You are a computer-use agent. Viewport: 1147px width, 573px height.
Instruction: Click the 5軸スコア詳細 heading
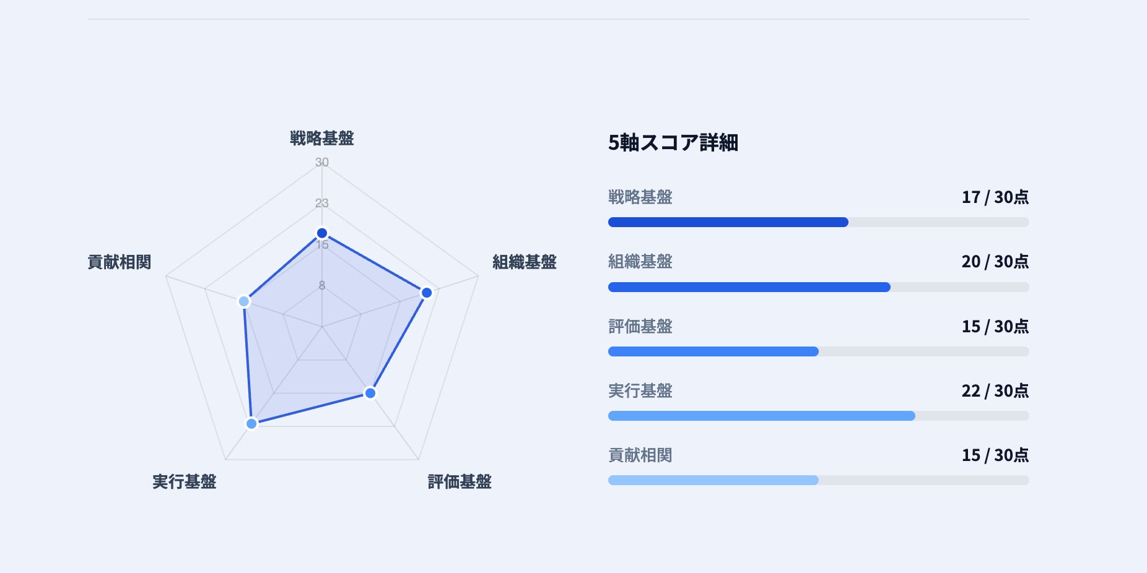click(x=673, y=143)
